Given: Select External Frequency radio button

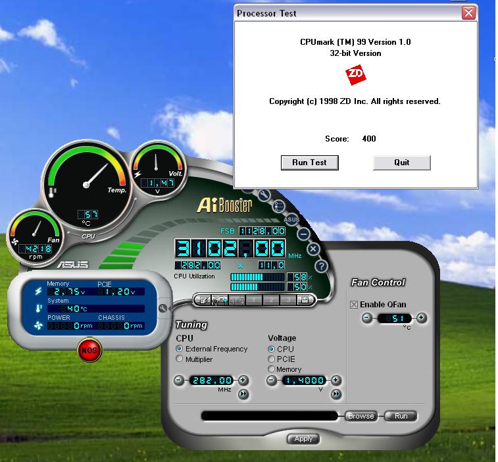Looking at the screenshot, I should point(179,349).
